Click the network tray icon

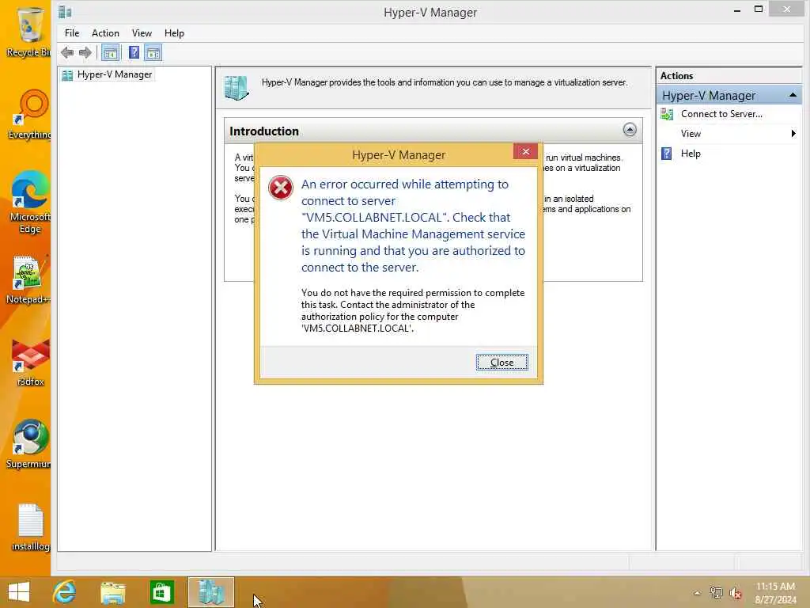pyautogui.click(x=716, y=592)
